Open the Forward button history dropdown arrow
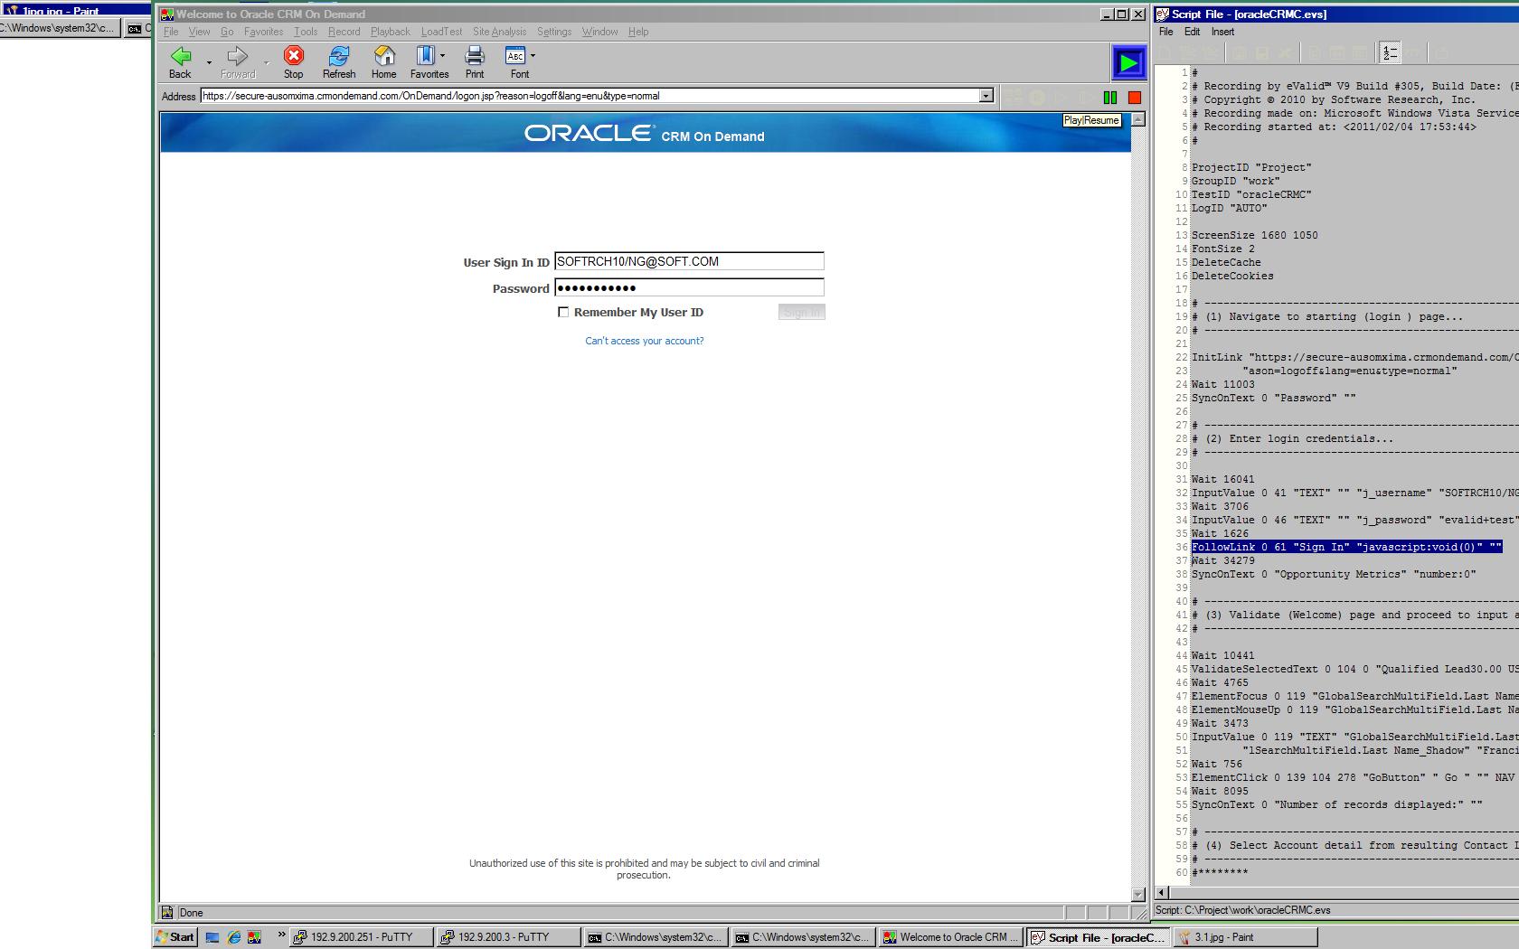This screenshot has height=949, width=1519. [266, 62]
